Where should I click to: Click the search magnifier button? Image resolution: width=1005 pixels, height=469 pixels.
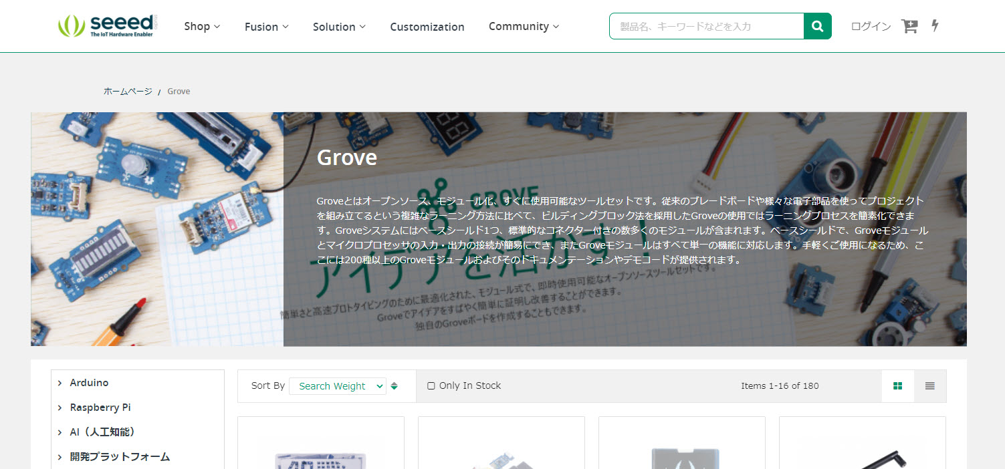click(817, 26)
